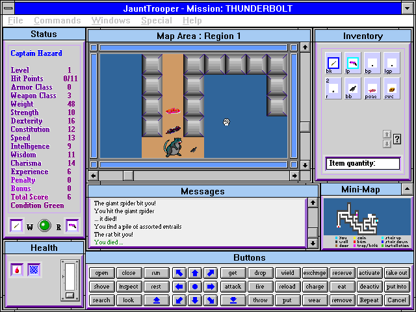Move up-left with the diagonal arrow button
This screenshot has width=416, height=312.
click(179, 273)
